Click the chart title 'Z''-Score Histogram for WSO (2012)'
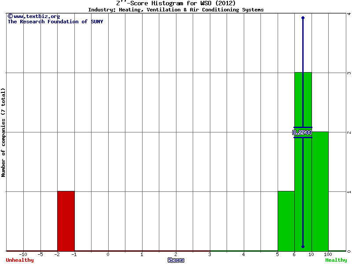This screenshot has height=264, width=352. coord(176,3)
